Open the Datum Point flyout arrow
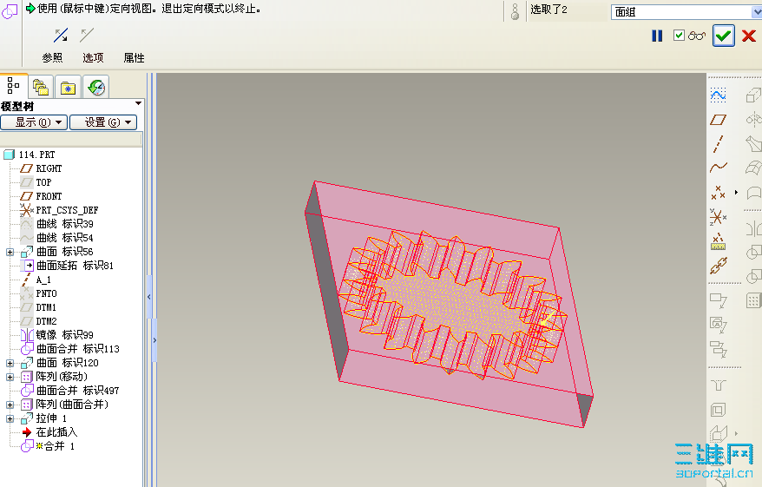 736,193
